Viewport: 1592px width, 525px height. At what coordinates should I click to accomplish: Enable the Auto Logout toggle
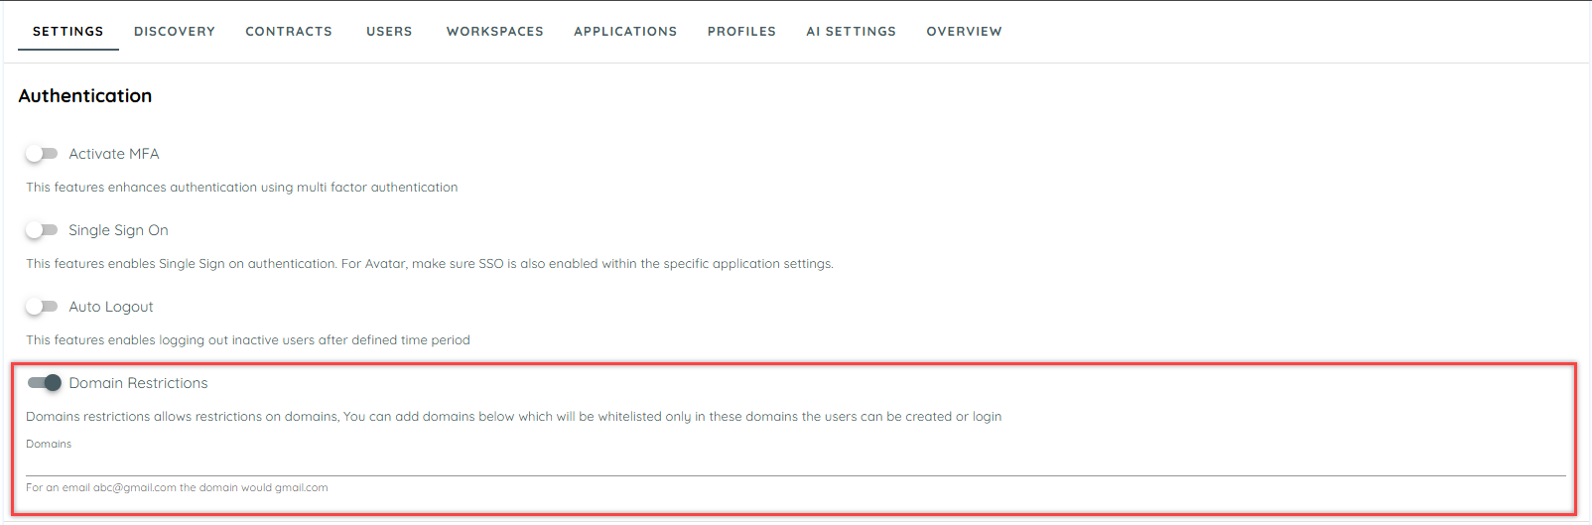[x=42, y=307]
